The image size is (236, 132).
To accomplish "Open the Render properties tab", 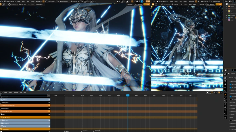I will [225, 78].
